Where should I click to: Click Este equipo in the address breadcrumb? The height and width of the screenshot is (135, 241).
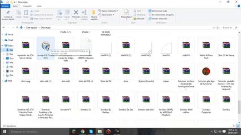pyautogui.click(x=32, y=28)
